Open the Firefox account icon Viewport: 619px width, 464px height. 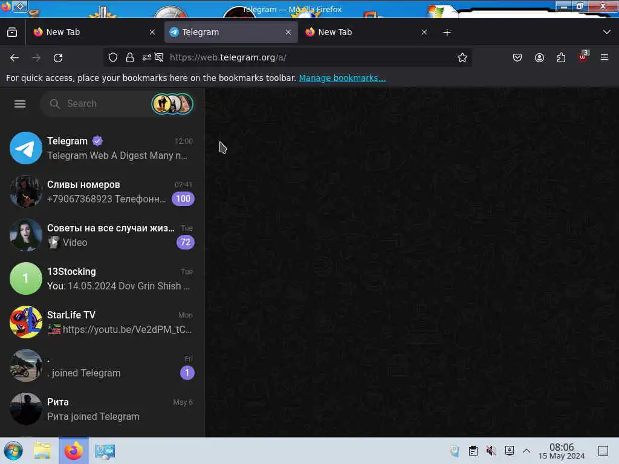pos(539,57)
